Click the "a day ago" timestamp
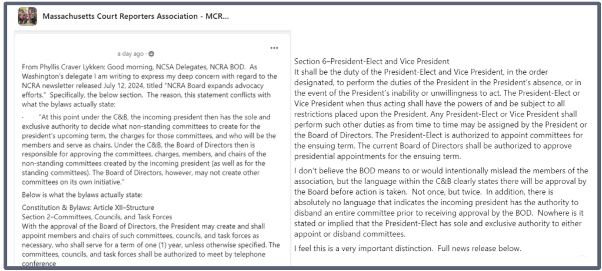 tap(131, 54)
